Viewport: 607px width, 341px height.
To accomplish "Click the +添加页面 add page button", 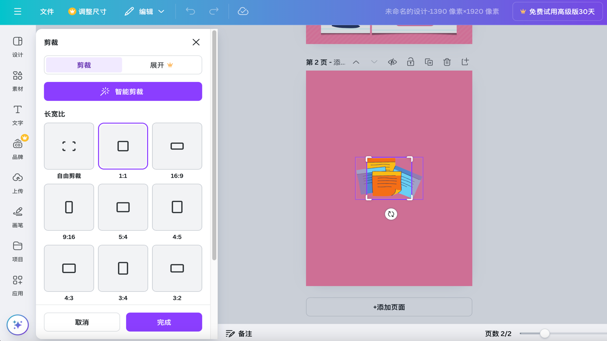I will pyautogui.click(x=389, y=307).
